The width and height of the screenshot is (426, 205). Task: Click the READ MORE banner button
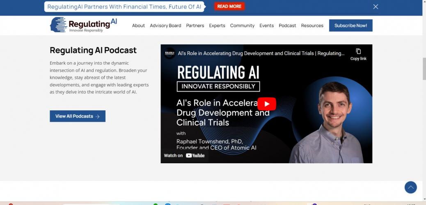click(229, 7)
